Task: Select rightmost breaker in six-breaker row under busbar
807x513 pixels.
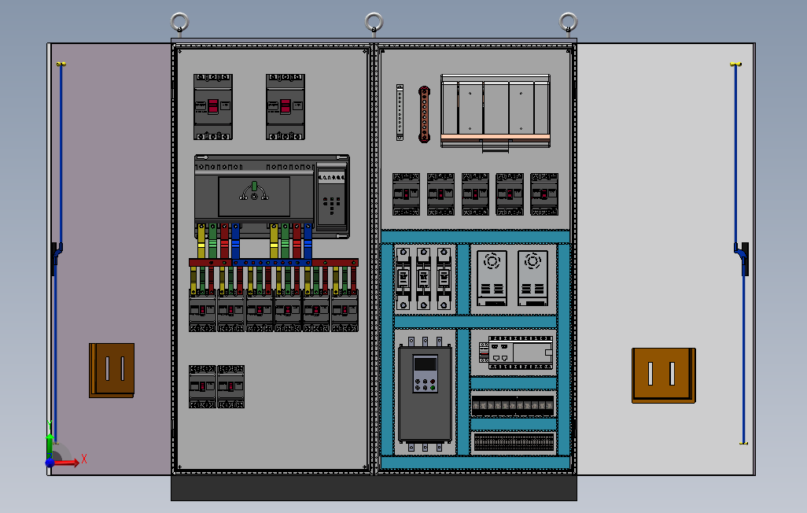Action: (x=345, y=311)
